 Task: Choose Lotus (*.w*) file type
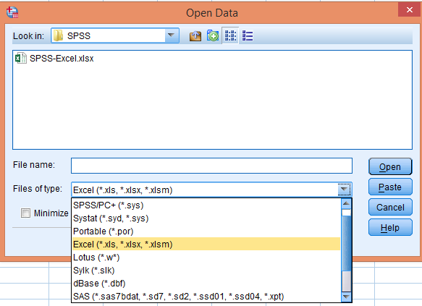pos(206,258)
